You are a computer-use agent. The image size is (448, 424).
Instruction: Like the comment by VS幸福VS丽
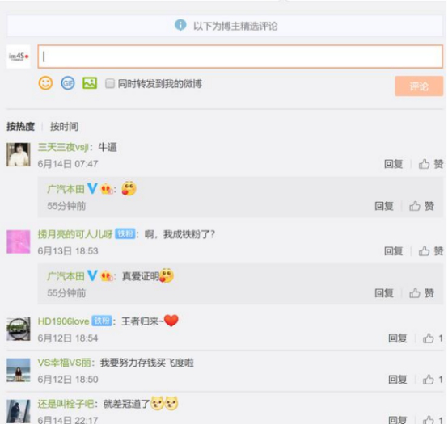[433, 380]
